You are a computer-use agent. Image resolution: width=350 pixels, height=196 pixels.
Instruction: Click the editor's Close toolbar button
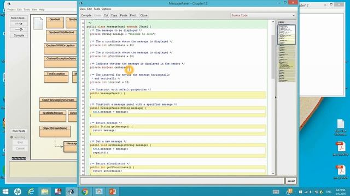point(143,15)
